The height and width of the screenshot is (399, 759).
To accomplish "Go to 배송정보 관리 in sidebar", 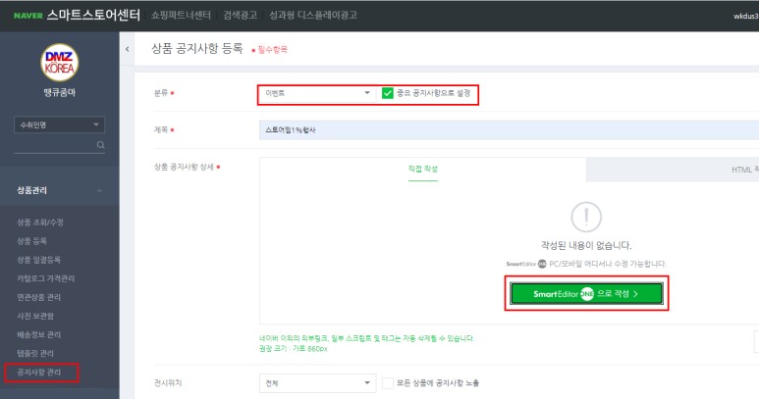I will [38, 334].
